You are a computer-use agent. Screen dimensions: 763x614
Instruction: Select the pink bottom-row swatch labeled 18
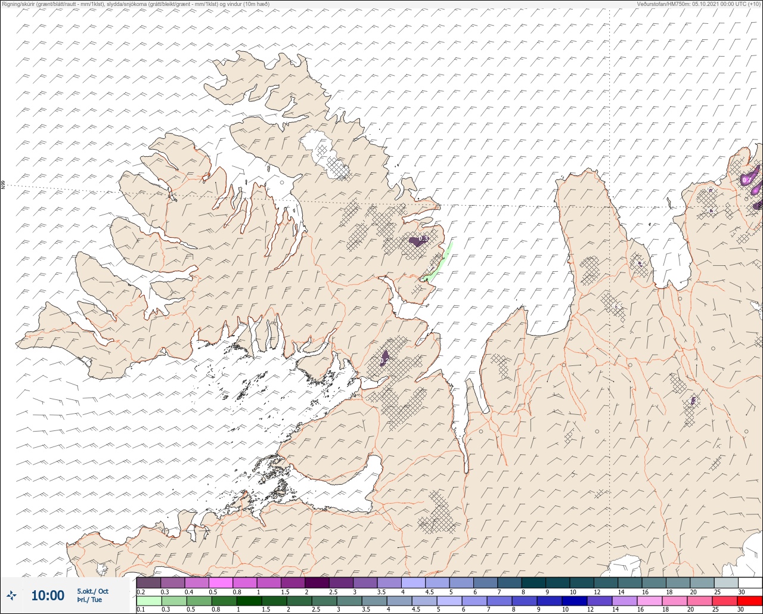pos(674,600)
